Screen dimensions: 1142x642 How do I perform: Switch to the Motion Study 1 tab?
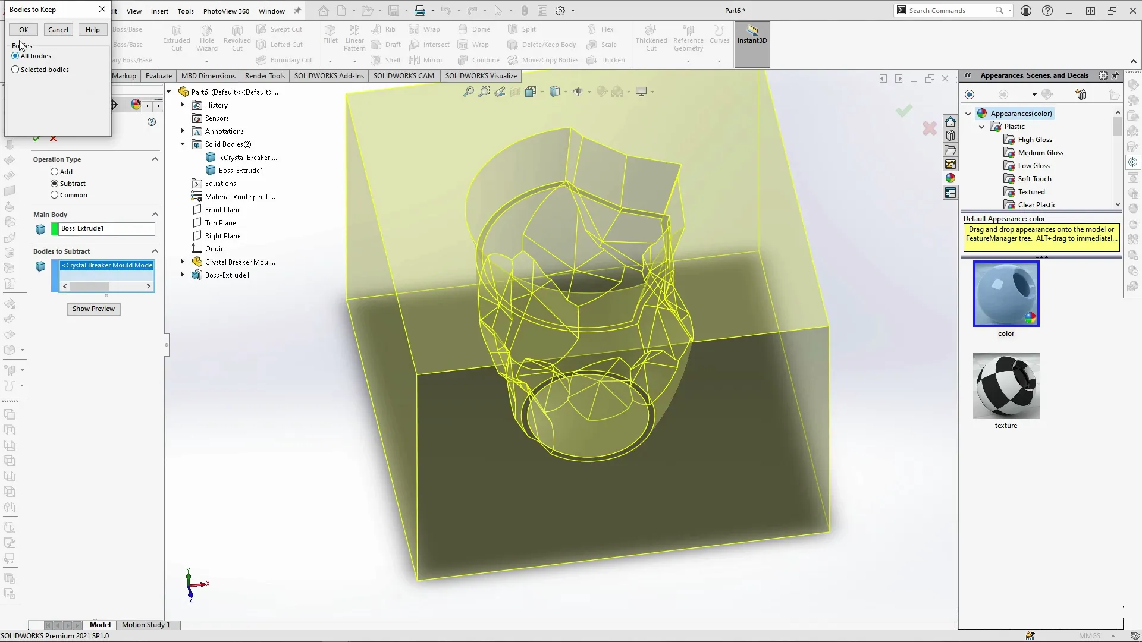coord(146,624)
